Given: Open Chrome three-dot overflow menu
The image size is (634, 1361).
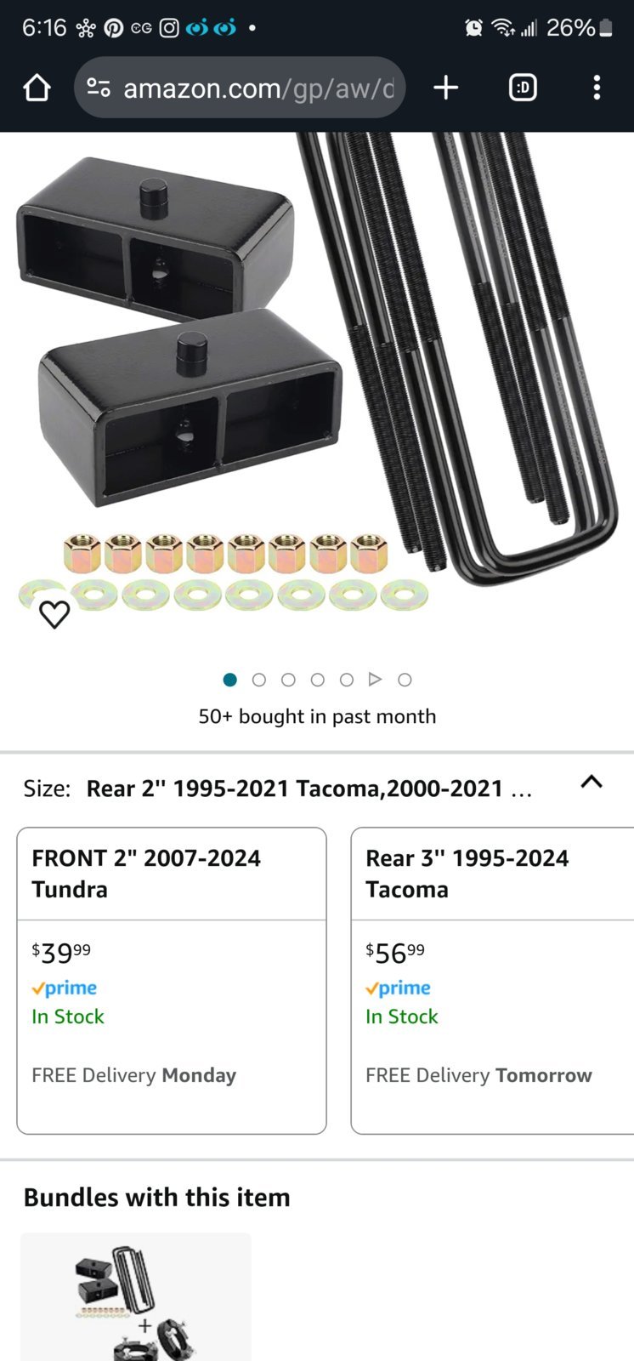Looking at the screenshot, I should [x=597, y=88].
